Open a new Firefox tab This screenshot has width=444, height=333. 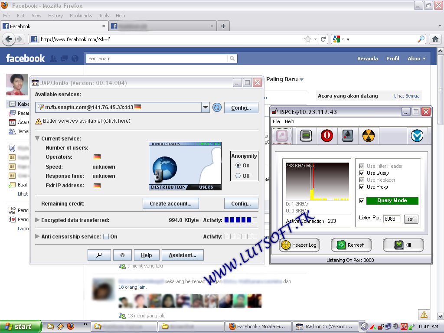click(223, 26)
